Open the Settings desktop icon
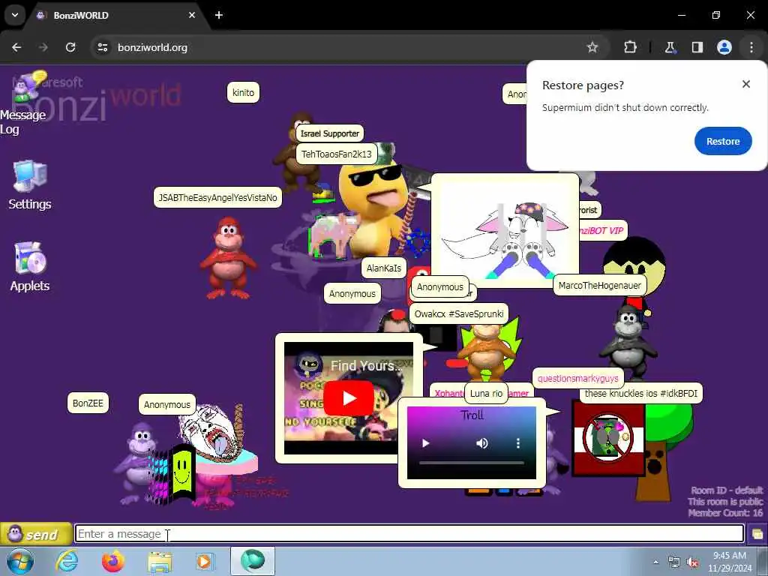The image size is (768, 576). (x=29, y=186)
